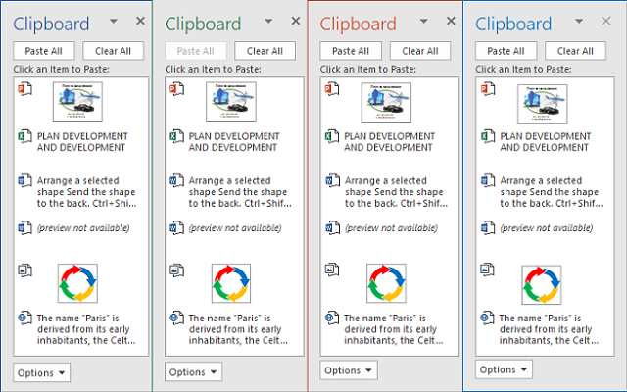Click Excel item icon in first dark-blue Clipboard pane

(24, 136)
